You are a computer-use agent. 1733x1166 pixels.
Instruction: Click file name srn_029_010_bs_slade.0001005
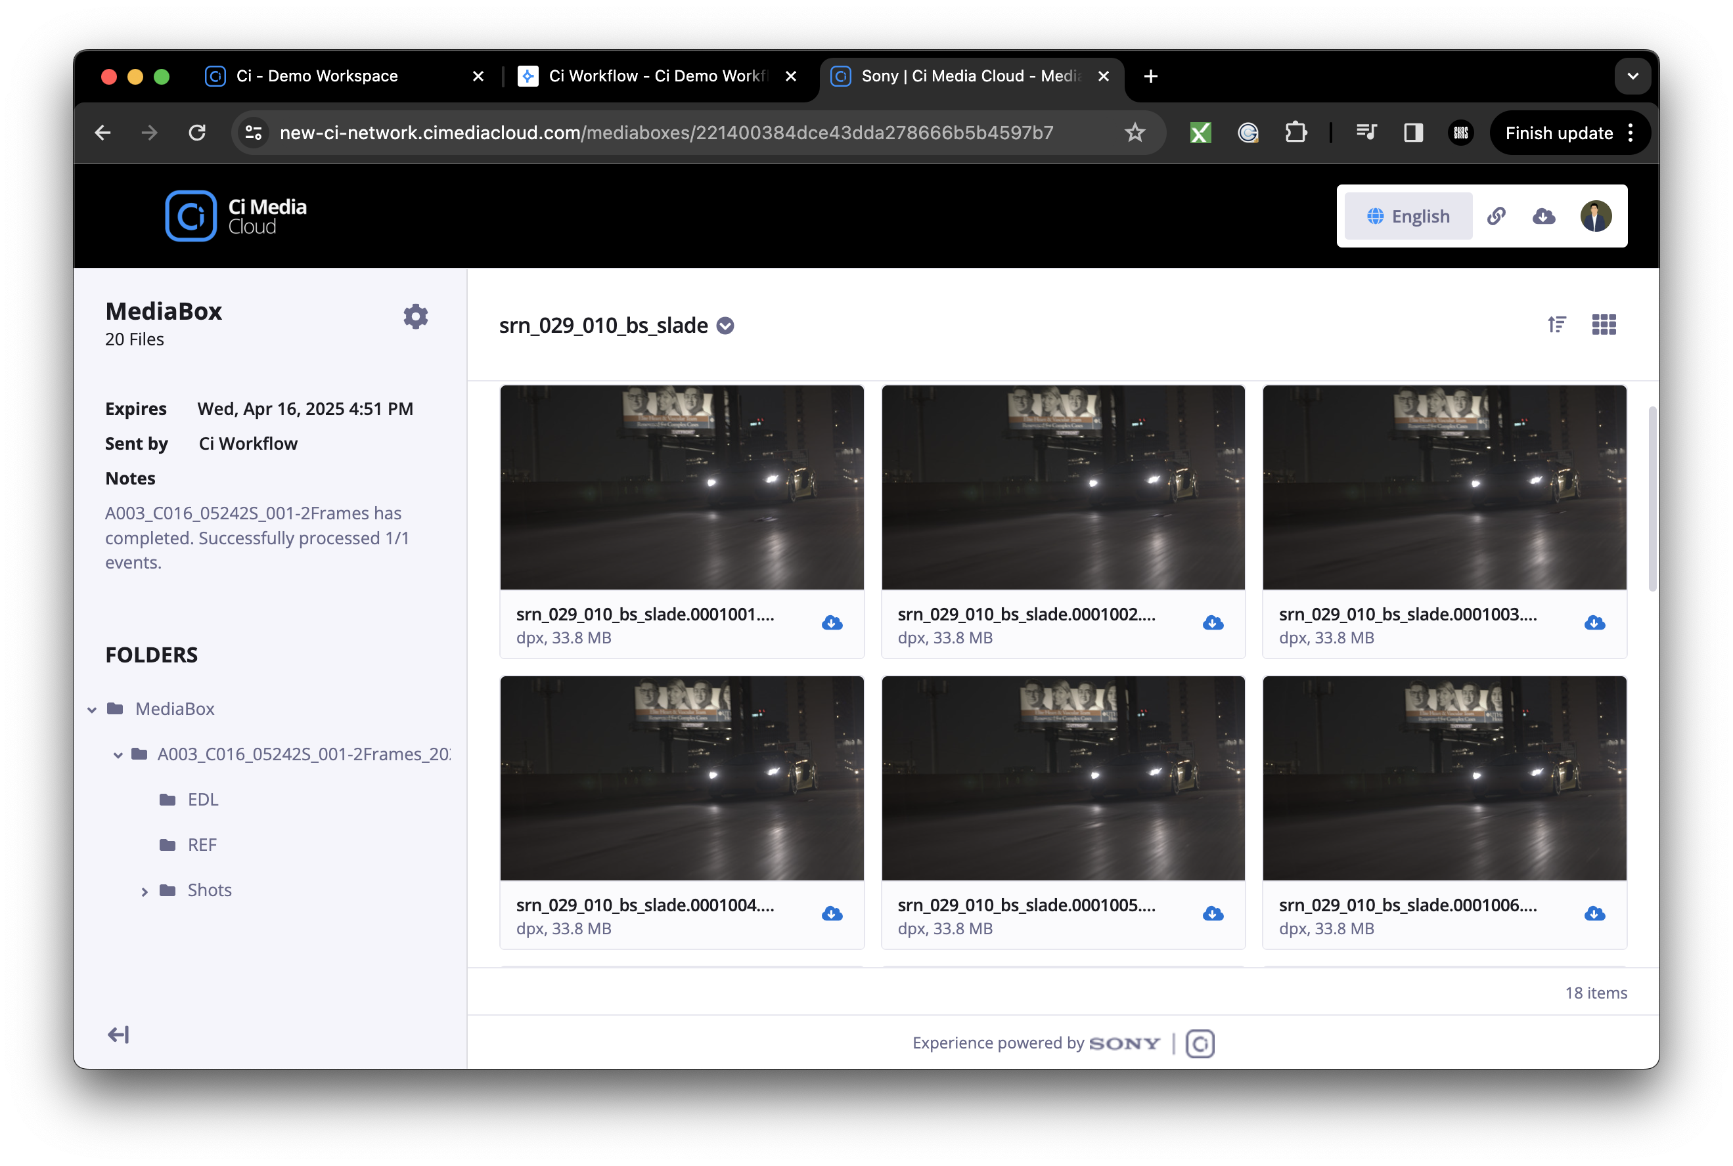pos(1026,905)
